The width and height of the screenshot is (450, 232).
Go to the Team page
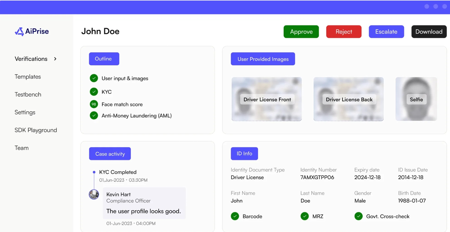tap(22, 148)
